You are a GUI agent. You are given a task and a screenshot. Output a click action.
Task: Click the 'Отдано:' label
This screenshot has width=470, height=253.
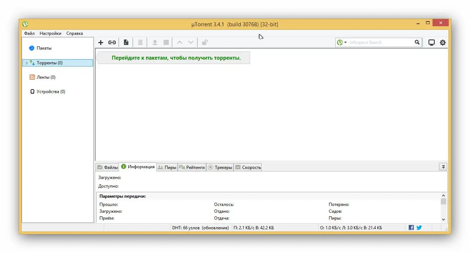222,211
